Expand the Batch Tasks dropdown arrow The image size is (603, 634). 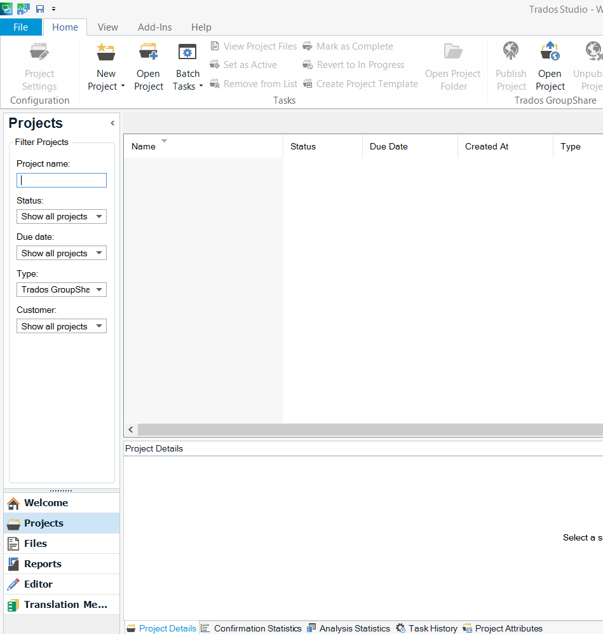pyautogui.click(x=201, y=86)
